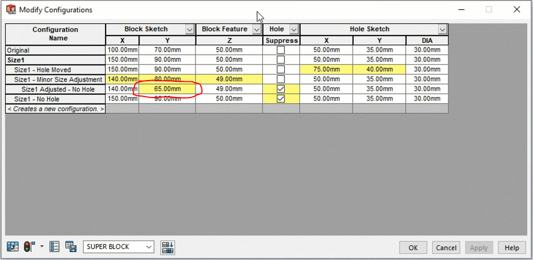The height and width of the screenshot is (260, 533).
Task: Open the Hole column dropdown arrow
Action: coord(294,30)
